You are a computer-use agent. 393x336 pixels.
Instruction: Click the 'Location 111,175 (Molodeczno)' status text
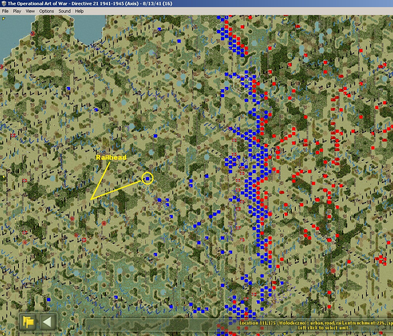(x=274, y=323)
